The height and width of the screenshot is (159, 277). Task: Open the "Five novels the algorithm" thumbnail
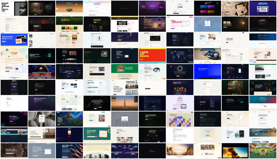tap(14, 119)
